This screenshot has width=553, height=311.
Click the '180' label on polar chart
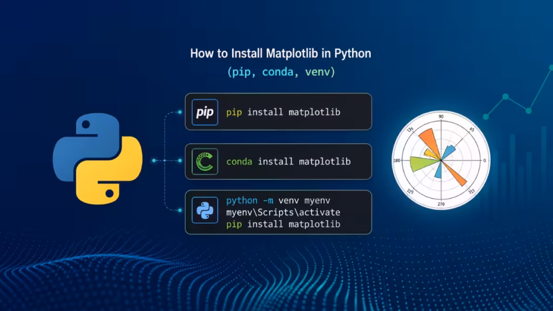pos(397,160)
